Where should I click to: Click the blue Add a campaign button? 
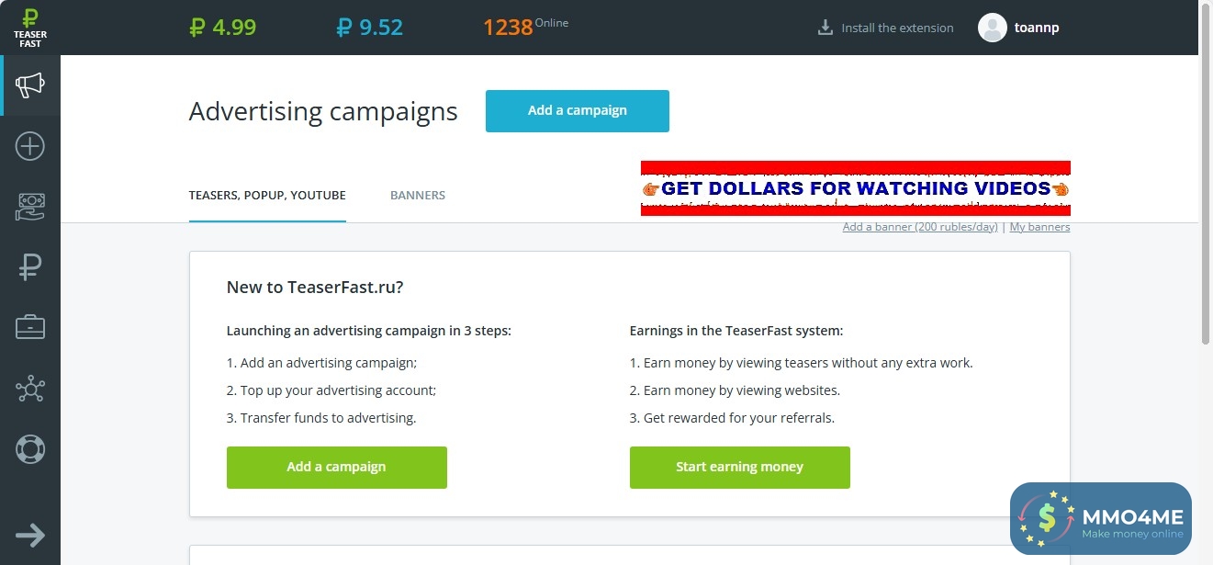coord(577,110)
